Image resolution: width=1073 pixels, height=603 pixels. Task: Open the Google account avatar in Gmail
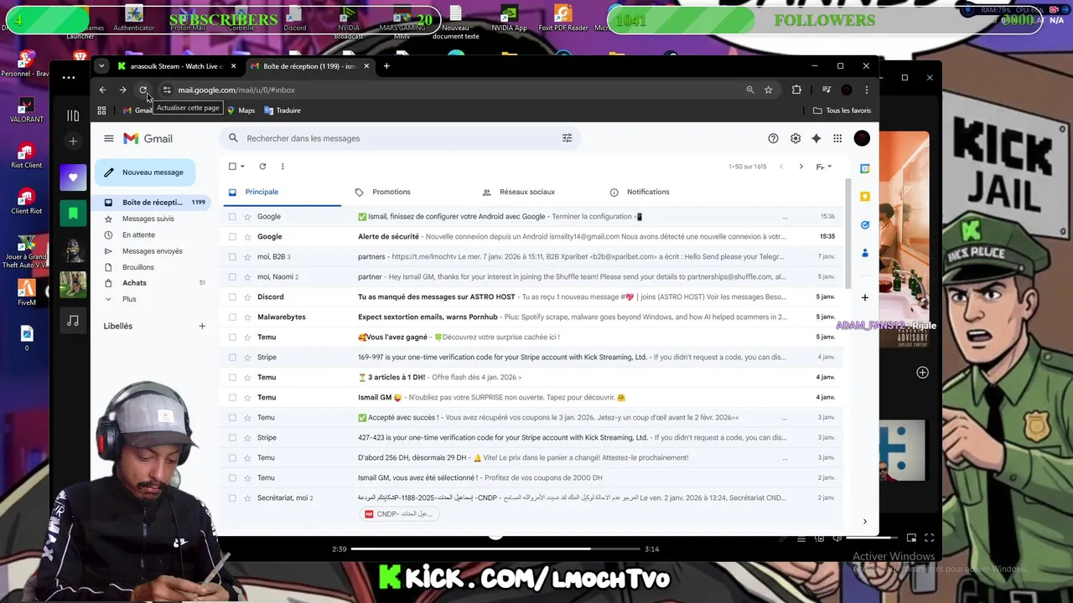click(x=862, y=138)
